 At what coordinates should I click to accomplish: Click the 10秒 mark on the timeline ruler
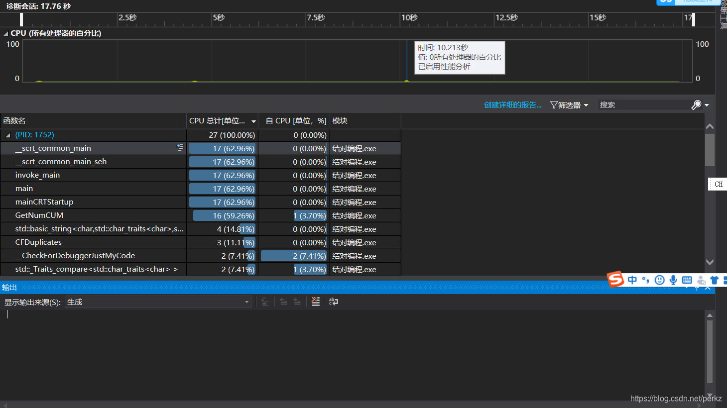pyautogui.click(x=409, y=17)
